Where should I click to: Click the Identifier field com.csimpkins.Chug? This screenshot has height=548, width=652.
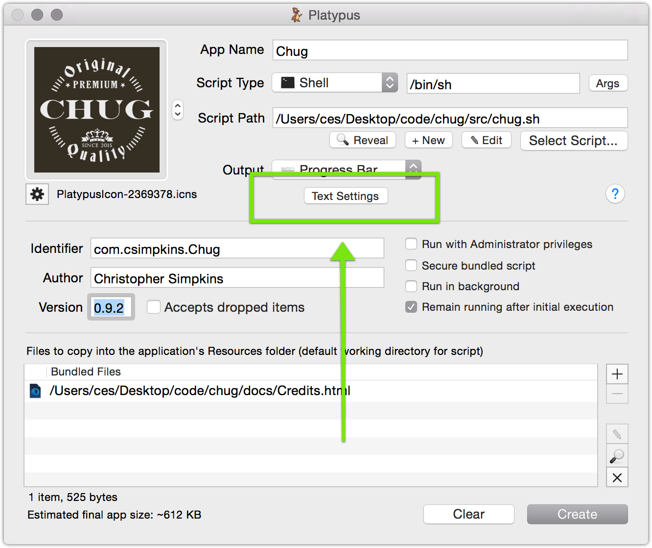[x=237, y=249]
